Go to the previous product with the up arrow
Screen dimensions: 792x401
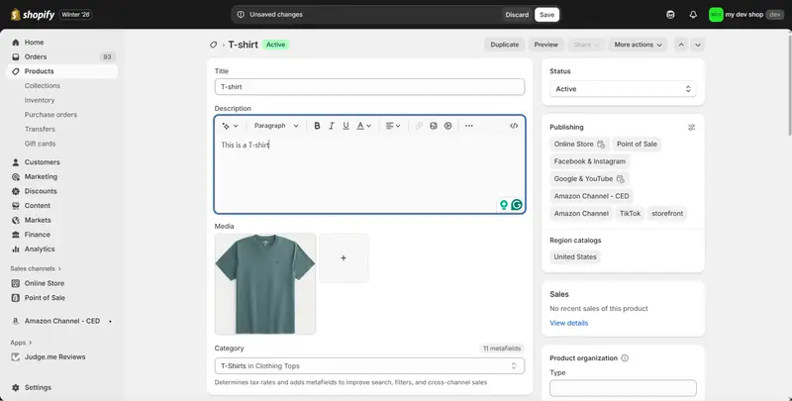coord(681,45)
